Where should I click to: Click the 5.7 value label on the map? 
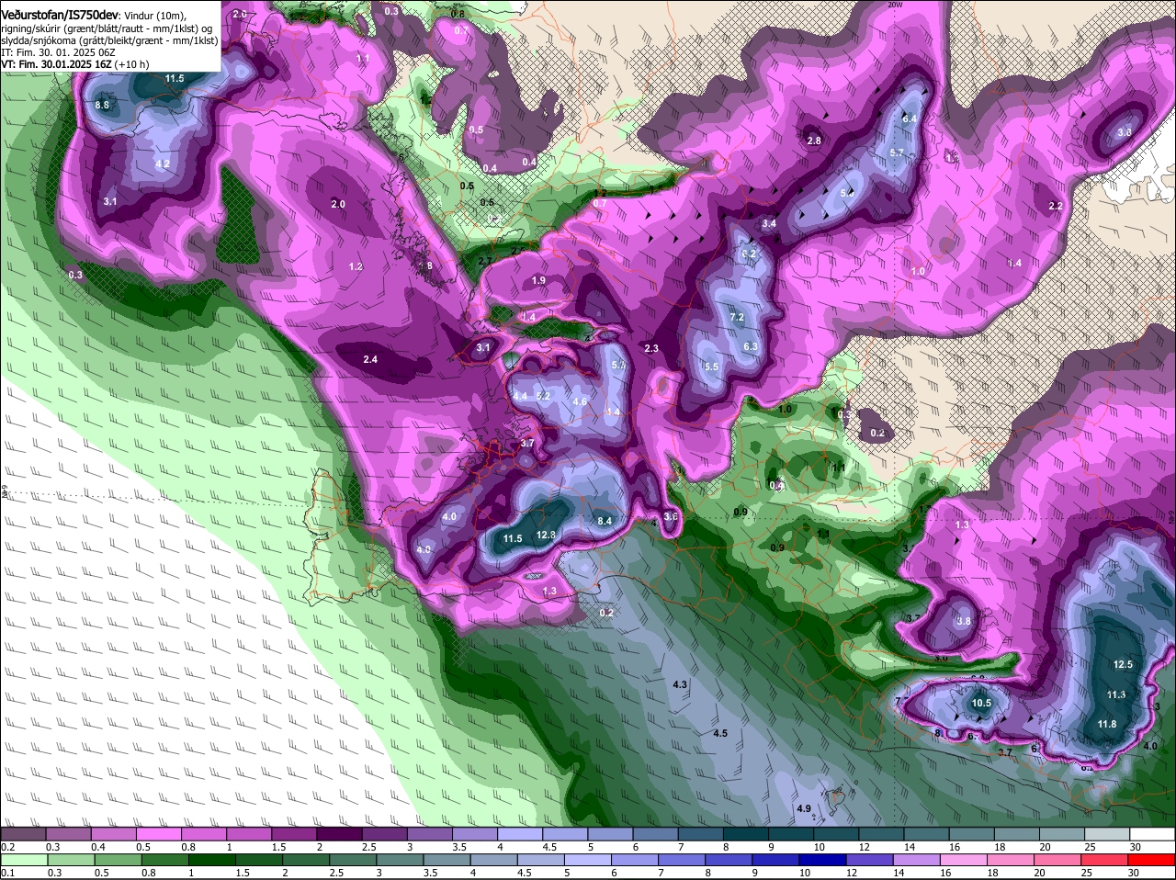[898, 152]
